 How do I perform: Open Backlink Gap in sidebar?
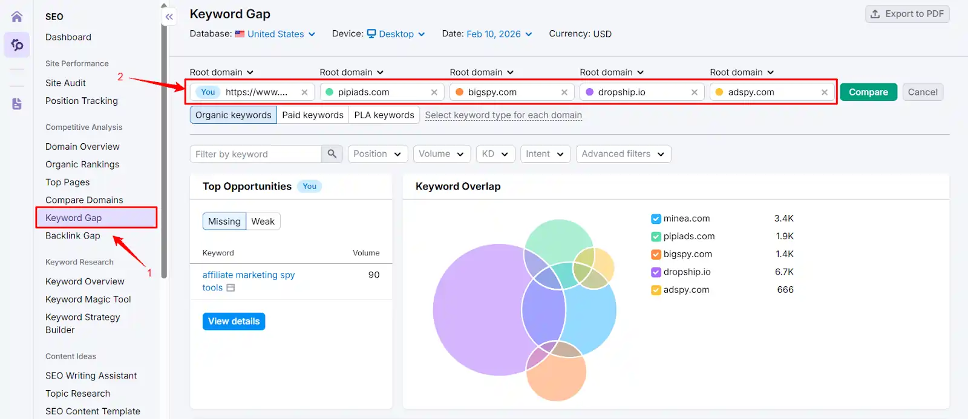pos(73,235)
